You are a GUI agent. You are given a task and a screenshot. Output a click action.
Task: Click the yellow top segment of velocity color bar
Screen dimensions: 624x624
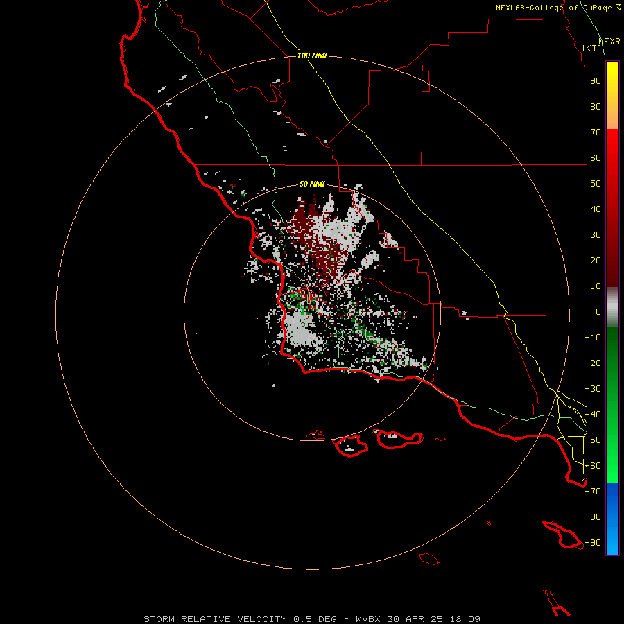612,96
